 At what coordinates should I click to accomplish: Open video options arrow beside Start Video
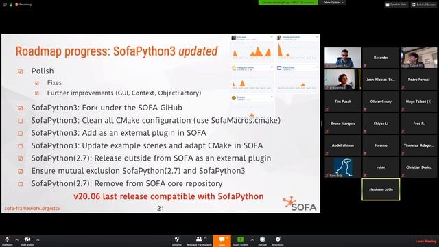pyautogui.click(x=38, y=239)
